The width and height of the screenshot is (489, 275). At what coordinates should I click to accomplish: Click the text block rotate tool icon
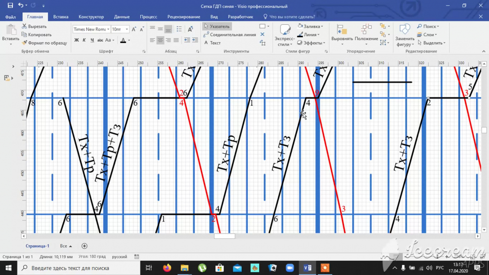(x=263, y=43)
